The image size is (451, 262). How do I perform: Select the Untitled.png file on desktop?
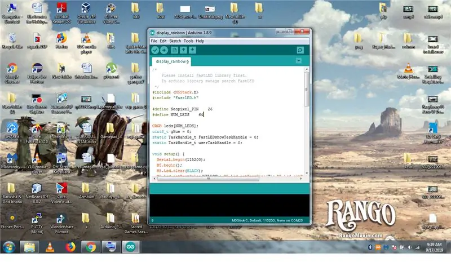(210, 12)
